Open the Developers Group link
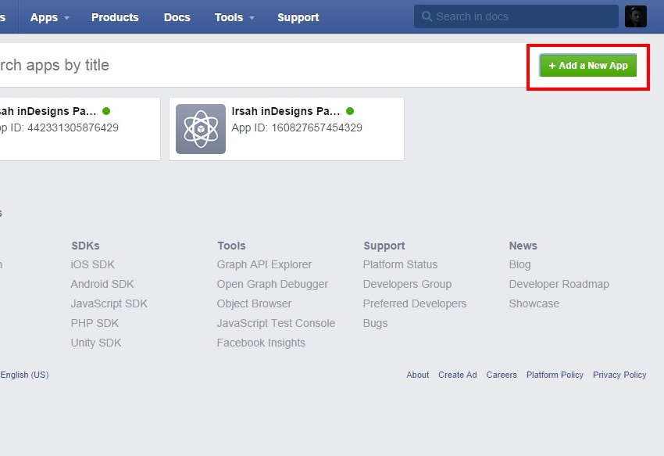This screenshot has width=664, height=456. pyautogui.click(x=407, y=284)
